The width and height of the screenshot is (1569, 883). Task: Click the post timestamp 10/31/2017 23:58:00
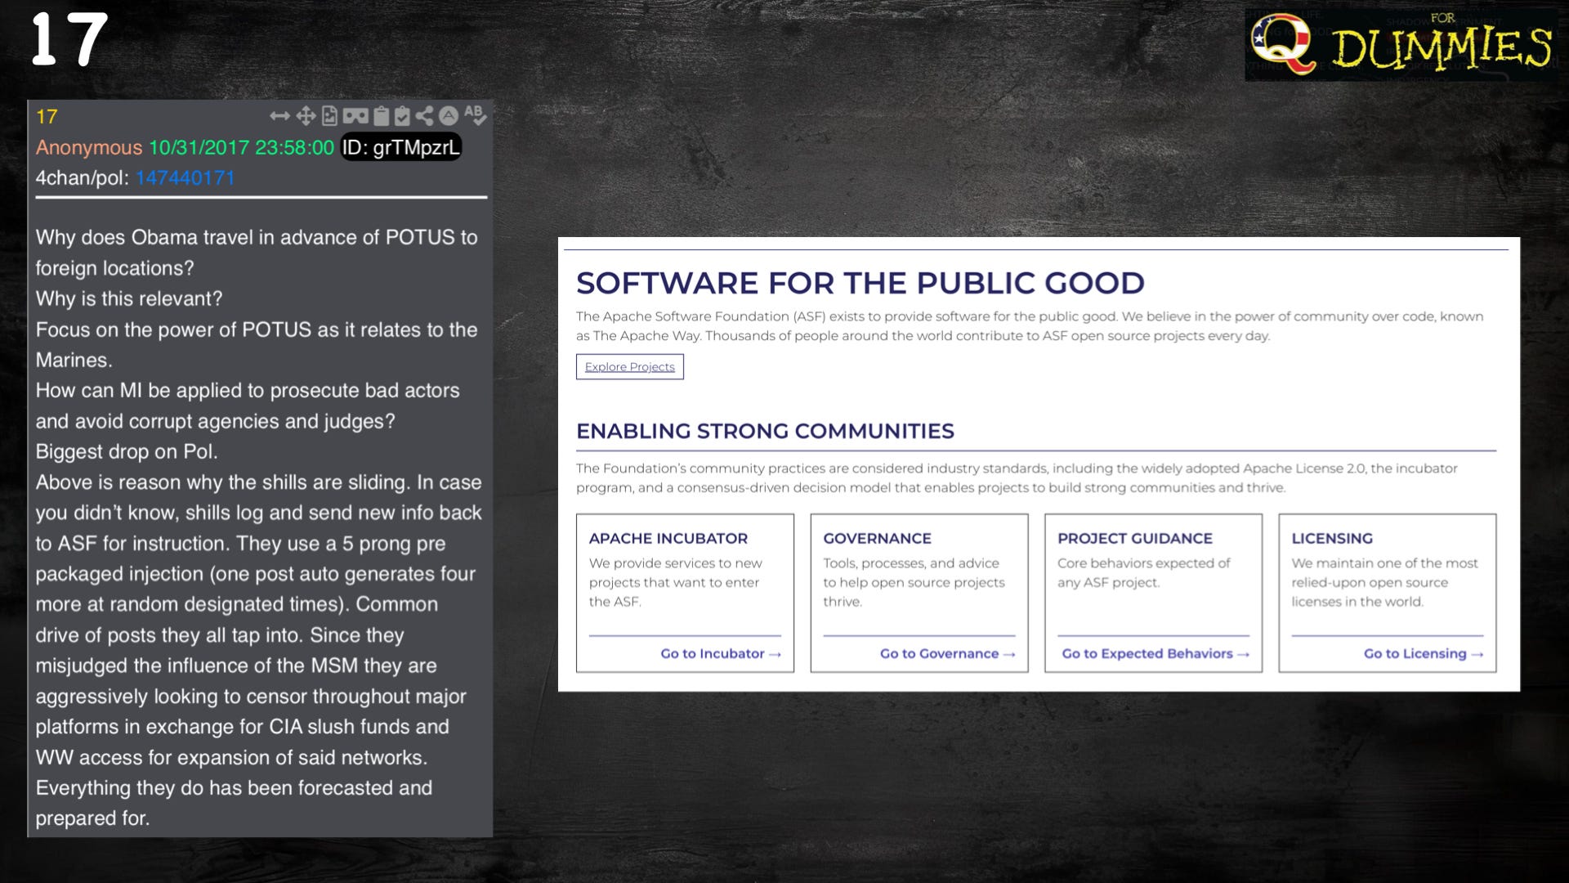pyautogui.click(x=241, y=147)
